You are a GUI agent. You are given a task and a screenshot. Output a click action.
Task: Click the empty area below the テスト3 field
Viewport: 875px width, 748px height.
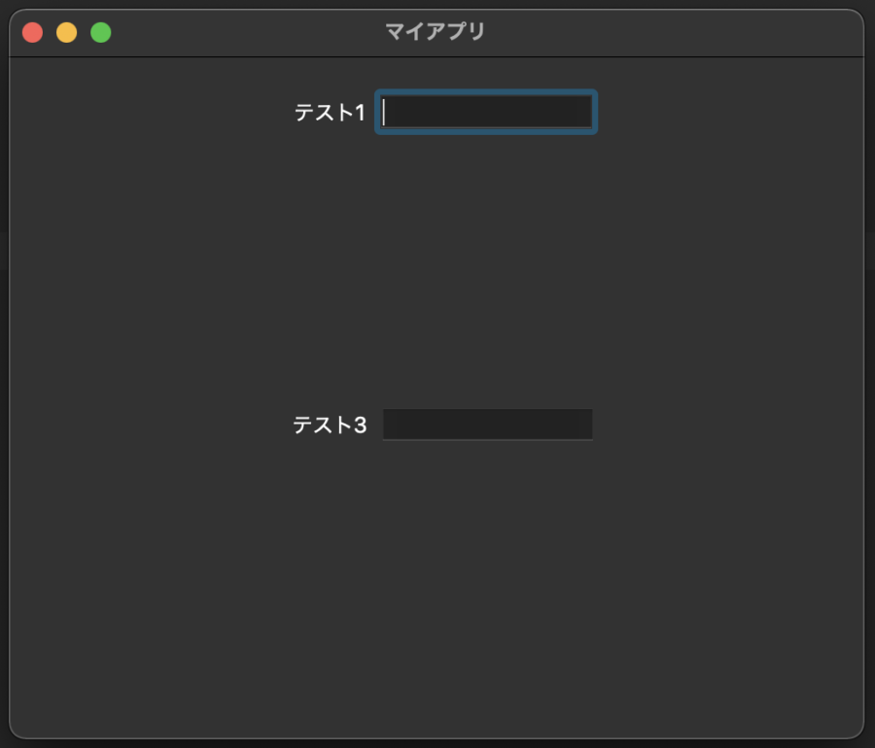point(437,583)
